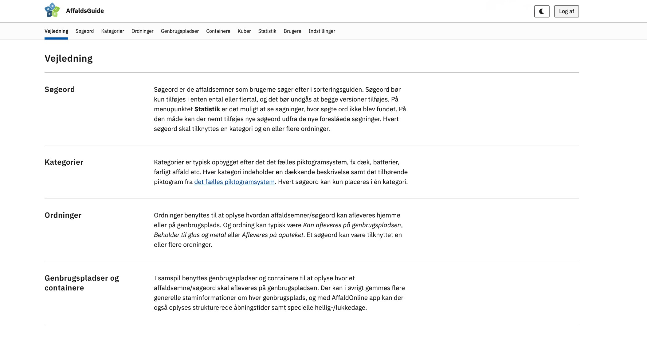This screenshot has width=647, height=357.
Task: Open the Vejledning tab
Action: click(56, 31)
